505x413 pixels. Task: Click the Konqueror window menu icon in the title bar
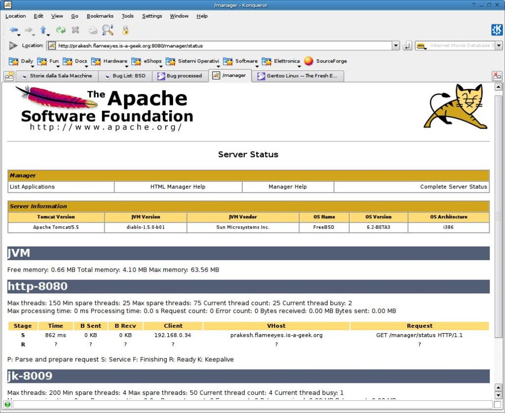point(8,5)
